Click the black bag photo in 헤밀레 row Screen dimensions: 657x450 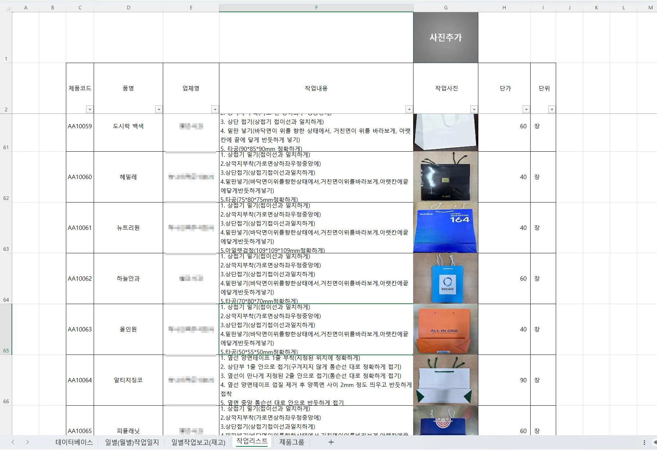tap(446, 177)
